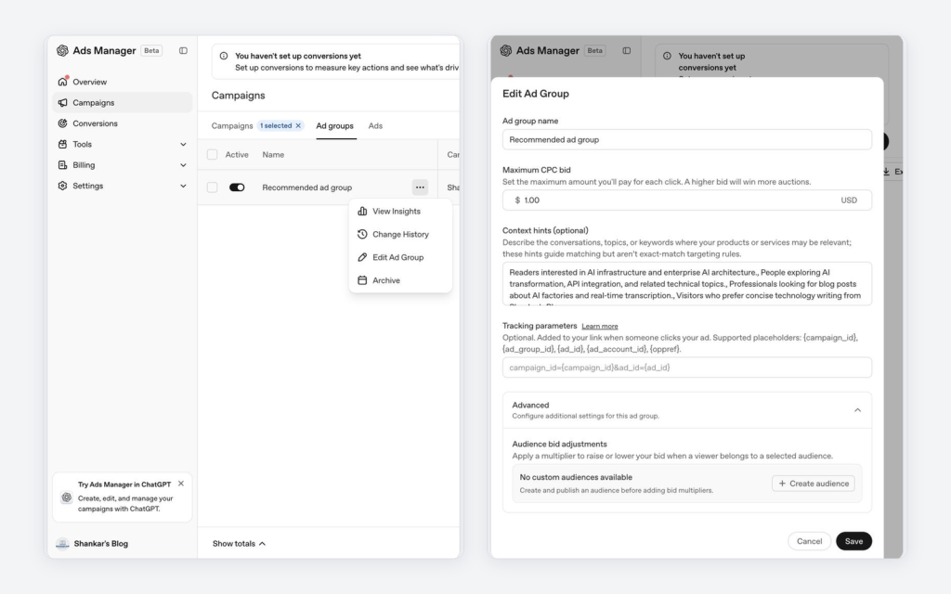Collapse the Advanced section chevron

tap(857, 410)
